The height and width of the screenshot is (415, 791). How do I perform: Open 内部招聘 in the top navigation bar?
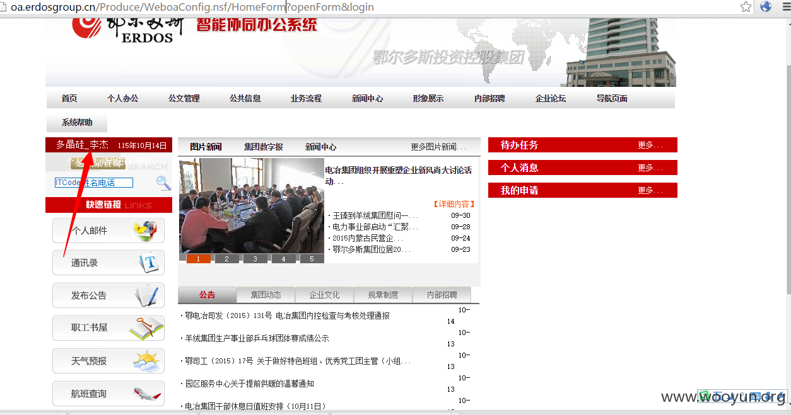coord(489,98)
